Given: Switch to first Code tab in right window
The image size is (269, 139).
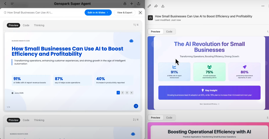Looking at the screenshot, I should pos(169,32).
